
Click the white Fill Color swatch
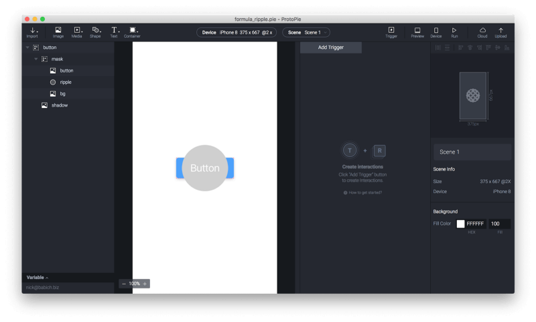pos(460,223)
